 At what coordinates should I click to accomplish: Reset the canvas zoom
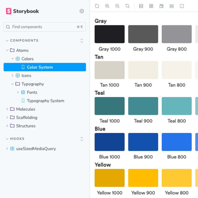pyautogui.click(x=127, y=6)
